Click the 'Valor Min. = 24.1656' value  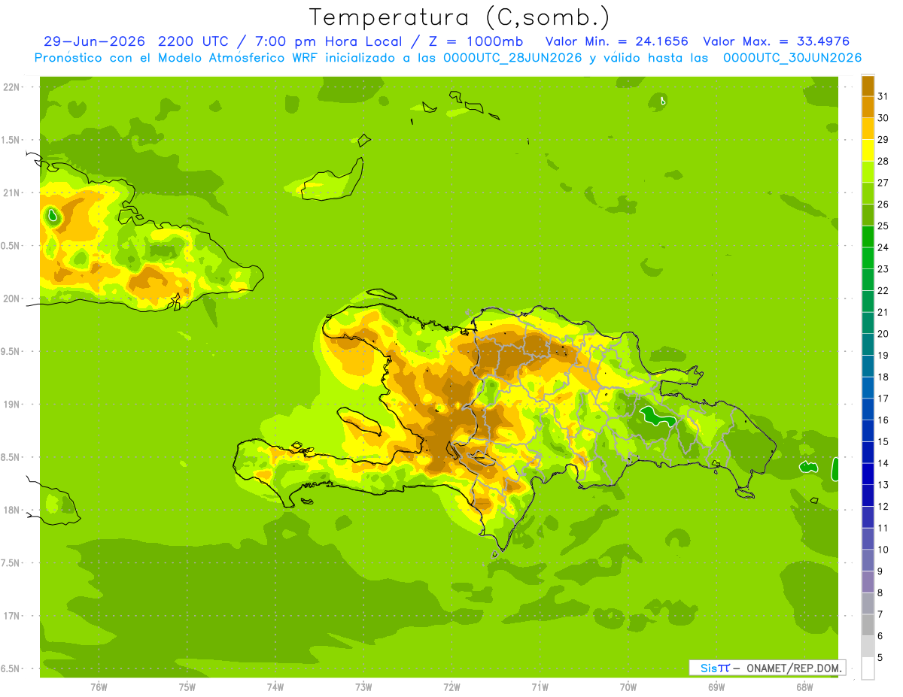(616, 41)
